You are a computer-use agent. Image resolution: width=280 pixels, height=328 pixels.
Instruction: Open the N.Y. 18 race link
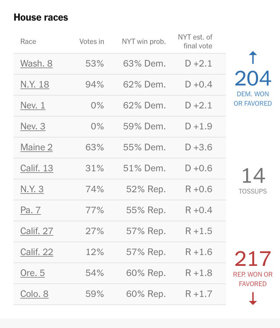click(35, 84)
